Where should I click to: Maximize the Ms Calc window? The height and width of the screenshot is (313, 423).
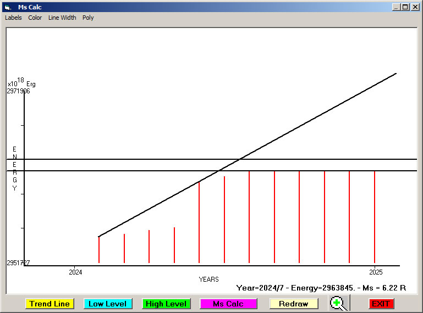(405, 7)
